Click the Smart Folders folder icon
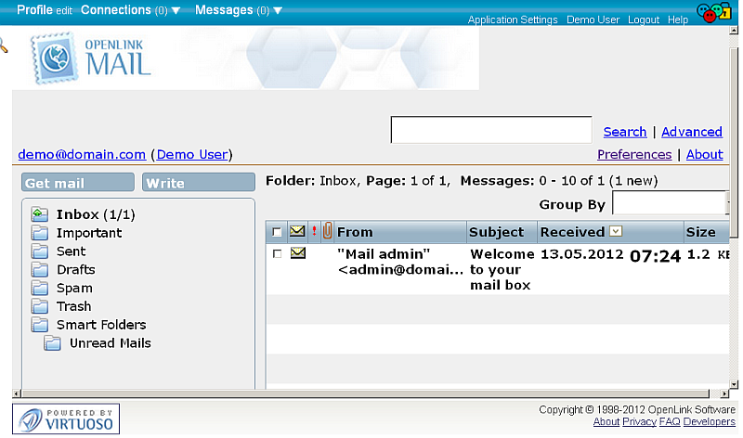Viewport: 743px width, 438px height. point(40,325)
